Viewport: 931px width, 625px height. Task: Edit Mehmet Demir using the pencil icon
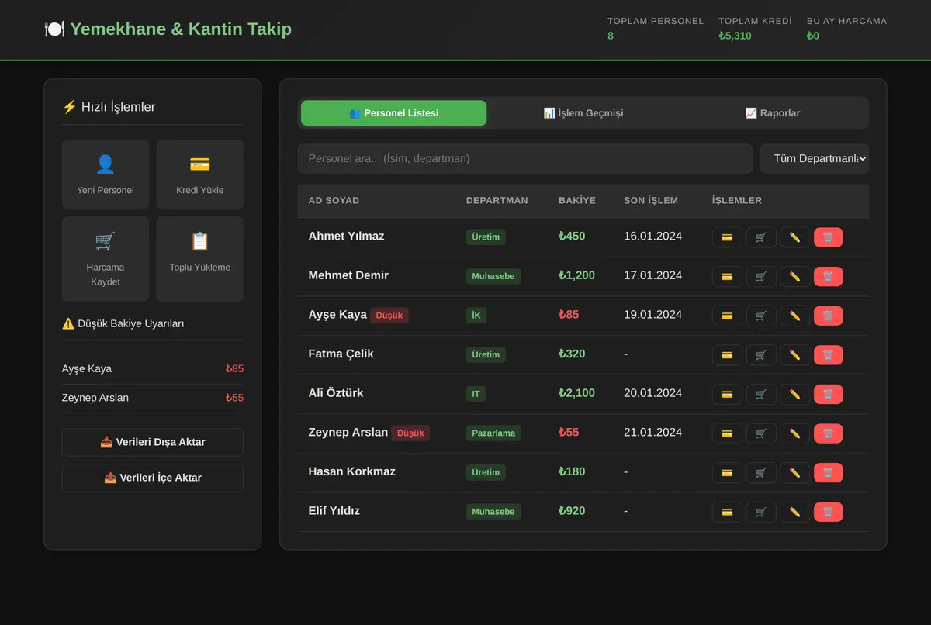click(794, 276)
